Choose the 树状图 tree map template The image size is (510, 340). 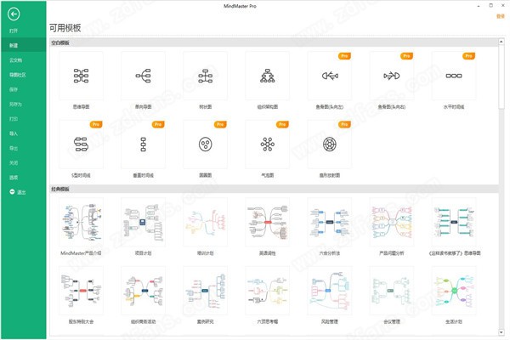click(x=205, y=76)
